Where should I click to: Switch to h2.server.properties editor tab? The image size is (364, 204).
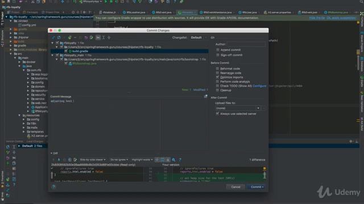click(278, 12)
